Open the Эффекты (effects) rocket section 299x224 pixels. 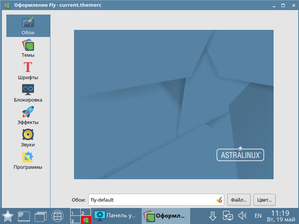pos(28,115)
